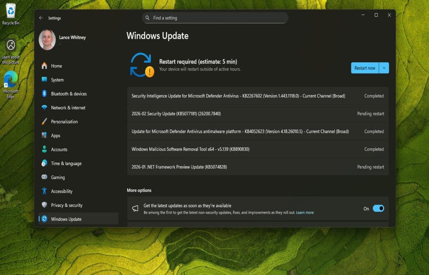Maximize the Settings window
The height and width of the screenshot is (275, 429).
(376, 15)
